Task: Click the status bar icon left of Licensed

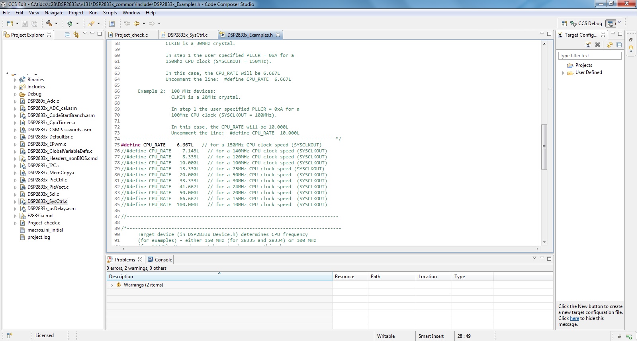Action: point(10,335)
